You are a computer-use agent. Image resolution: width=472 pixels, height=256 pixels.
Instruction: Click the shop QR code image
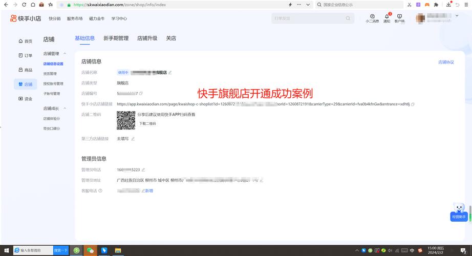tap(126, 120)
